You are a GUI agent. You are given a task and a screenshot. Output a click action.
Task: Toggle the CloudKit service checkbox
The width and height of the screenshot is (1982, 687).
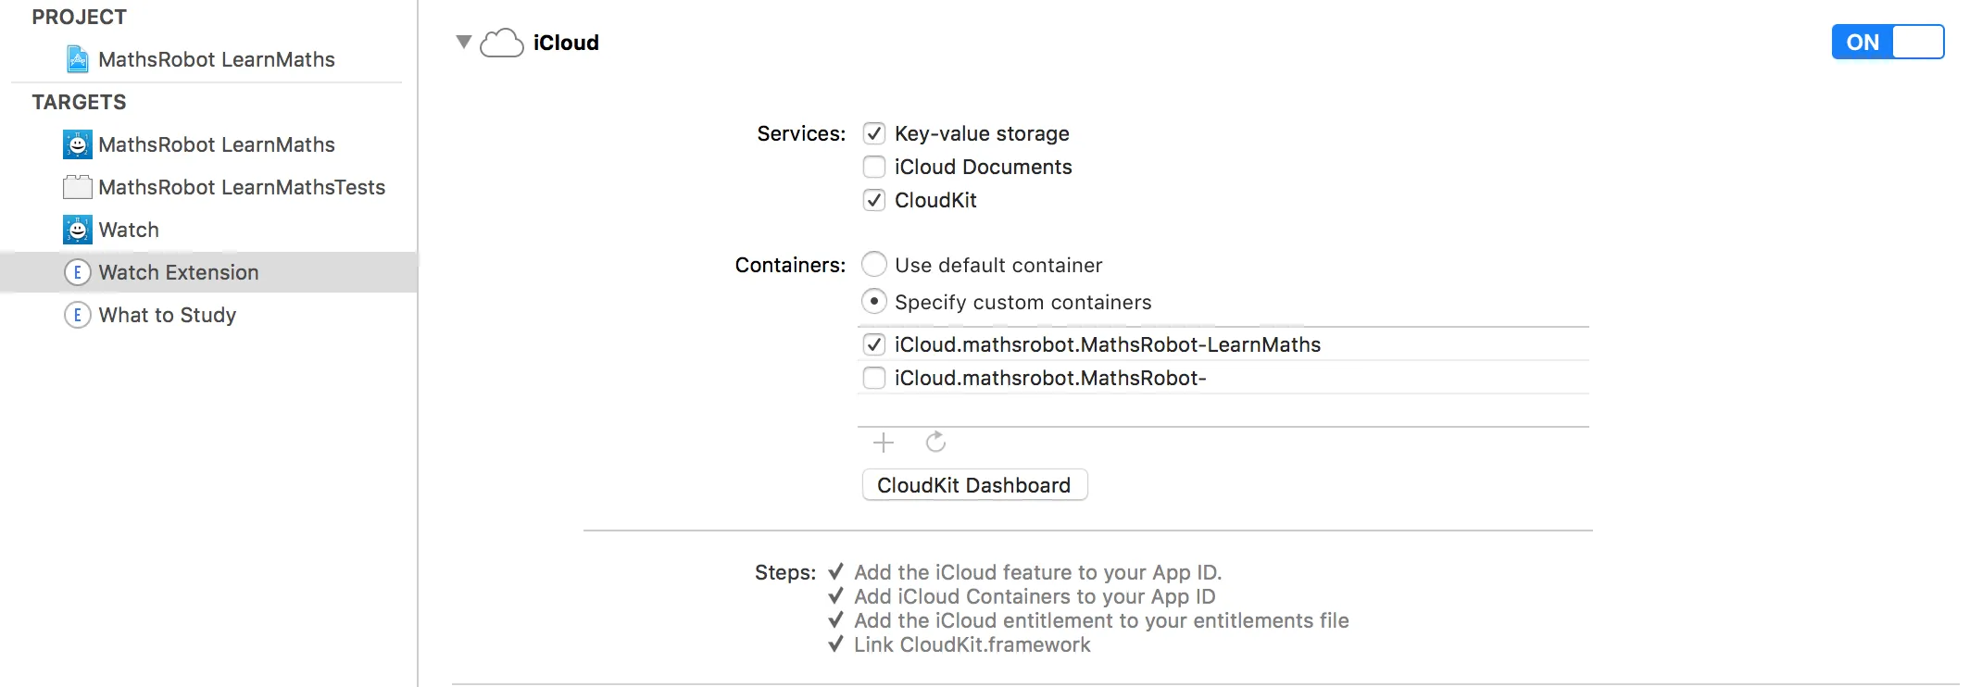[x=874, y=200]
